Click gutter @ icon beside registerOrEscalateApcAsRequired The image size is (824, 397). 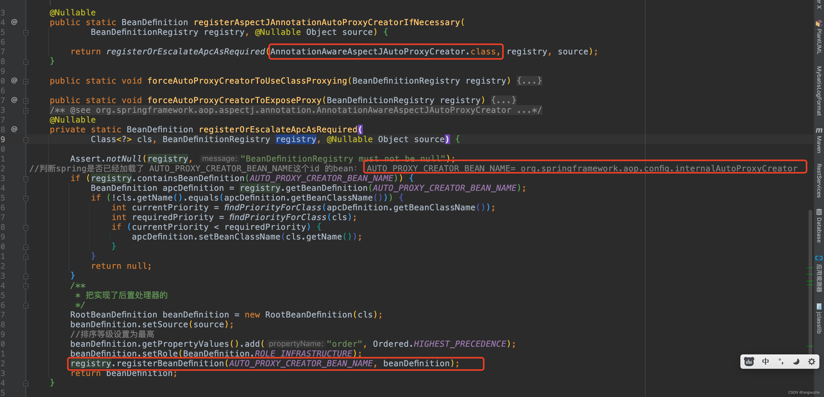[14, 129]
